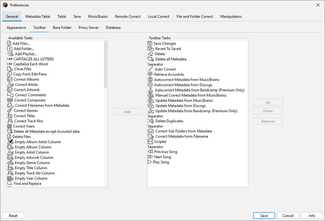This screenshot has height=221, width=325.
Task: Select the Play Song triangle icon
Action: point(150,162)
